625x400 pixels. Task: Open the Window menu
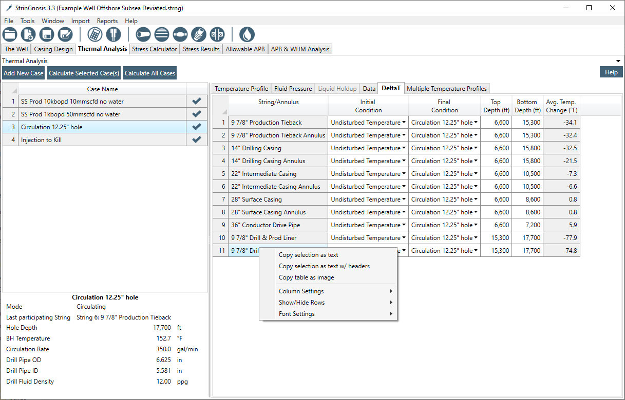(x=53, y=21)
